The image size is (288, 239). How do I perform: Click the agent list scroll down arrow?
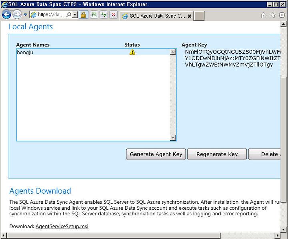click(173, 138)
